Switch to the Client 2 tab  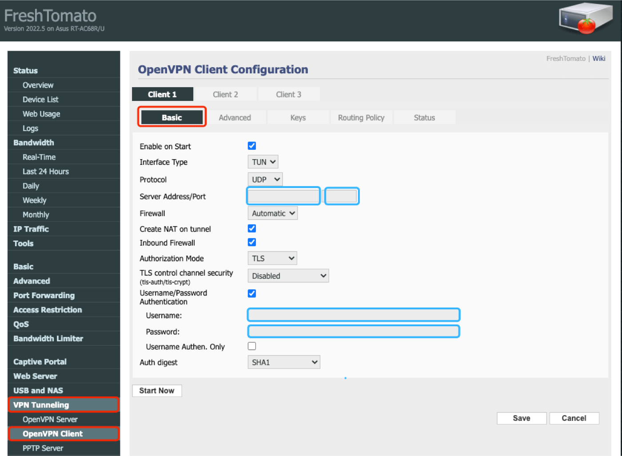225,94
